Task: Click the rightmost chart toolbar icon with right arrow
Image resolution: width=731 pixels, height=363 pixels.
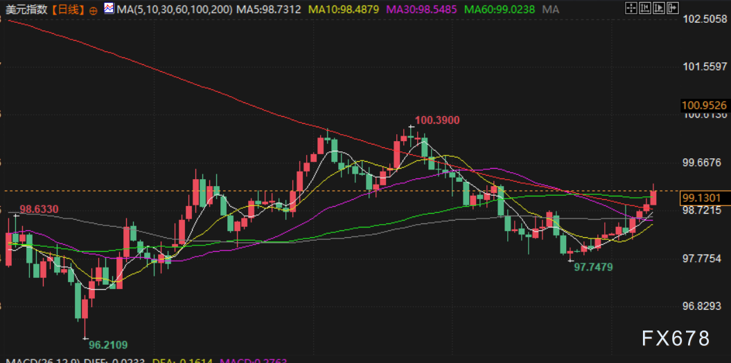Action: 671,8
